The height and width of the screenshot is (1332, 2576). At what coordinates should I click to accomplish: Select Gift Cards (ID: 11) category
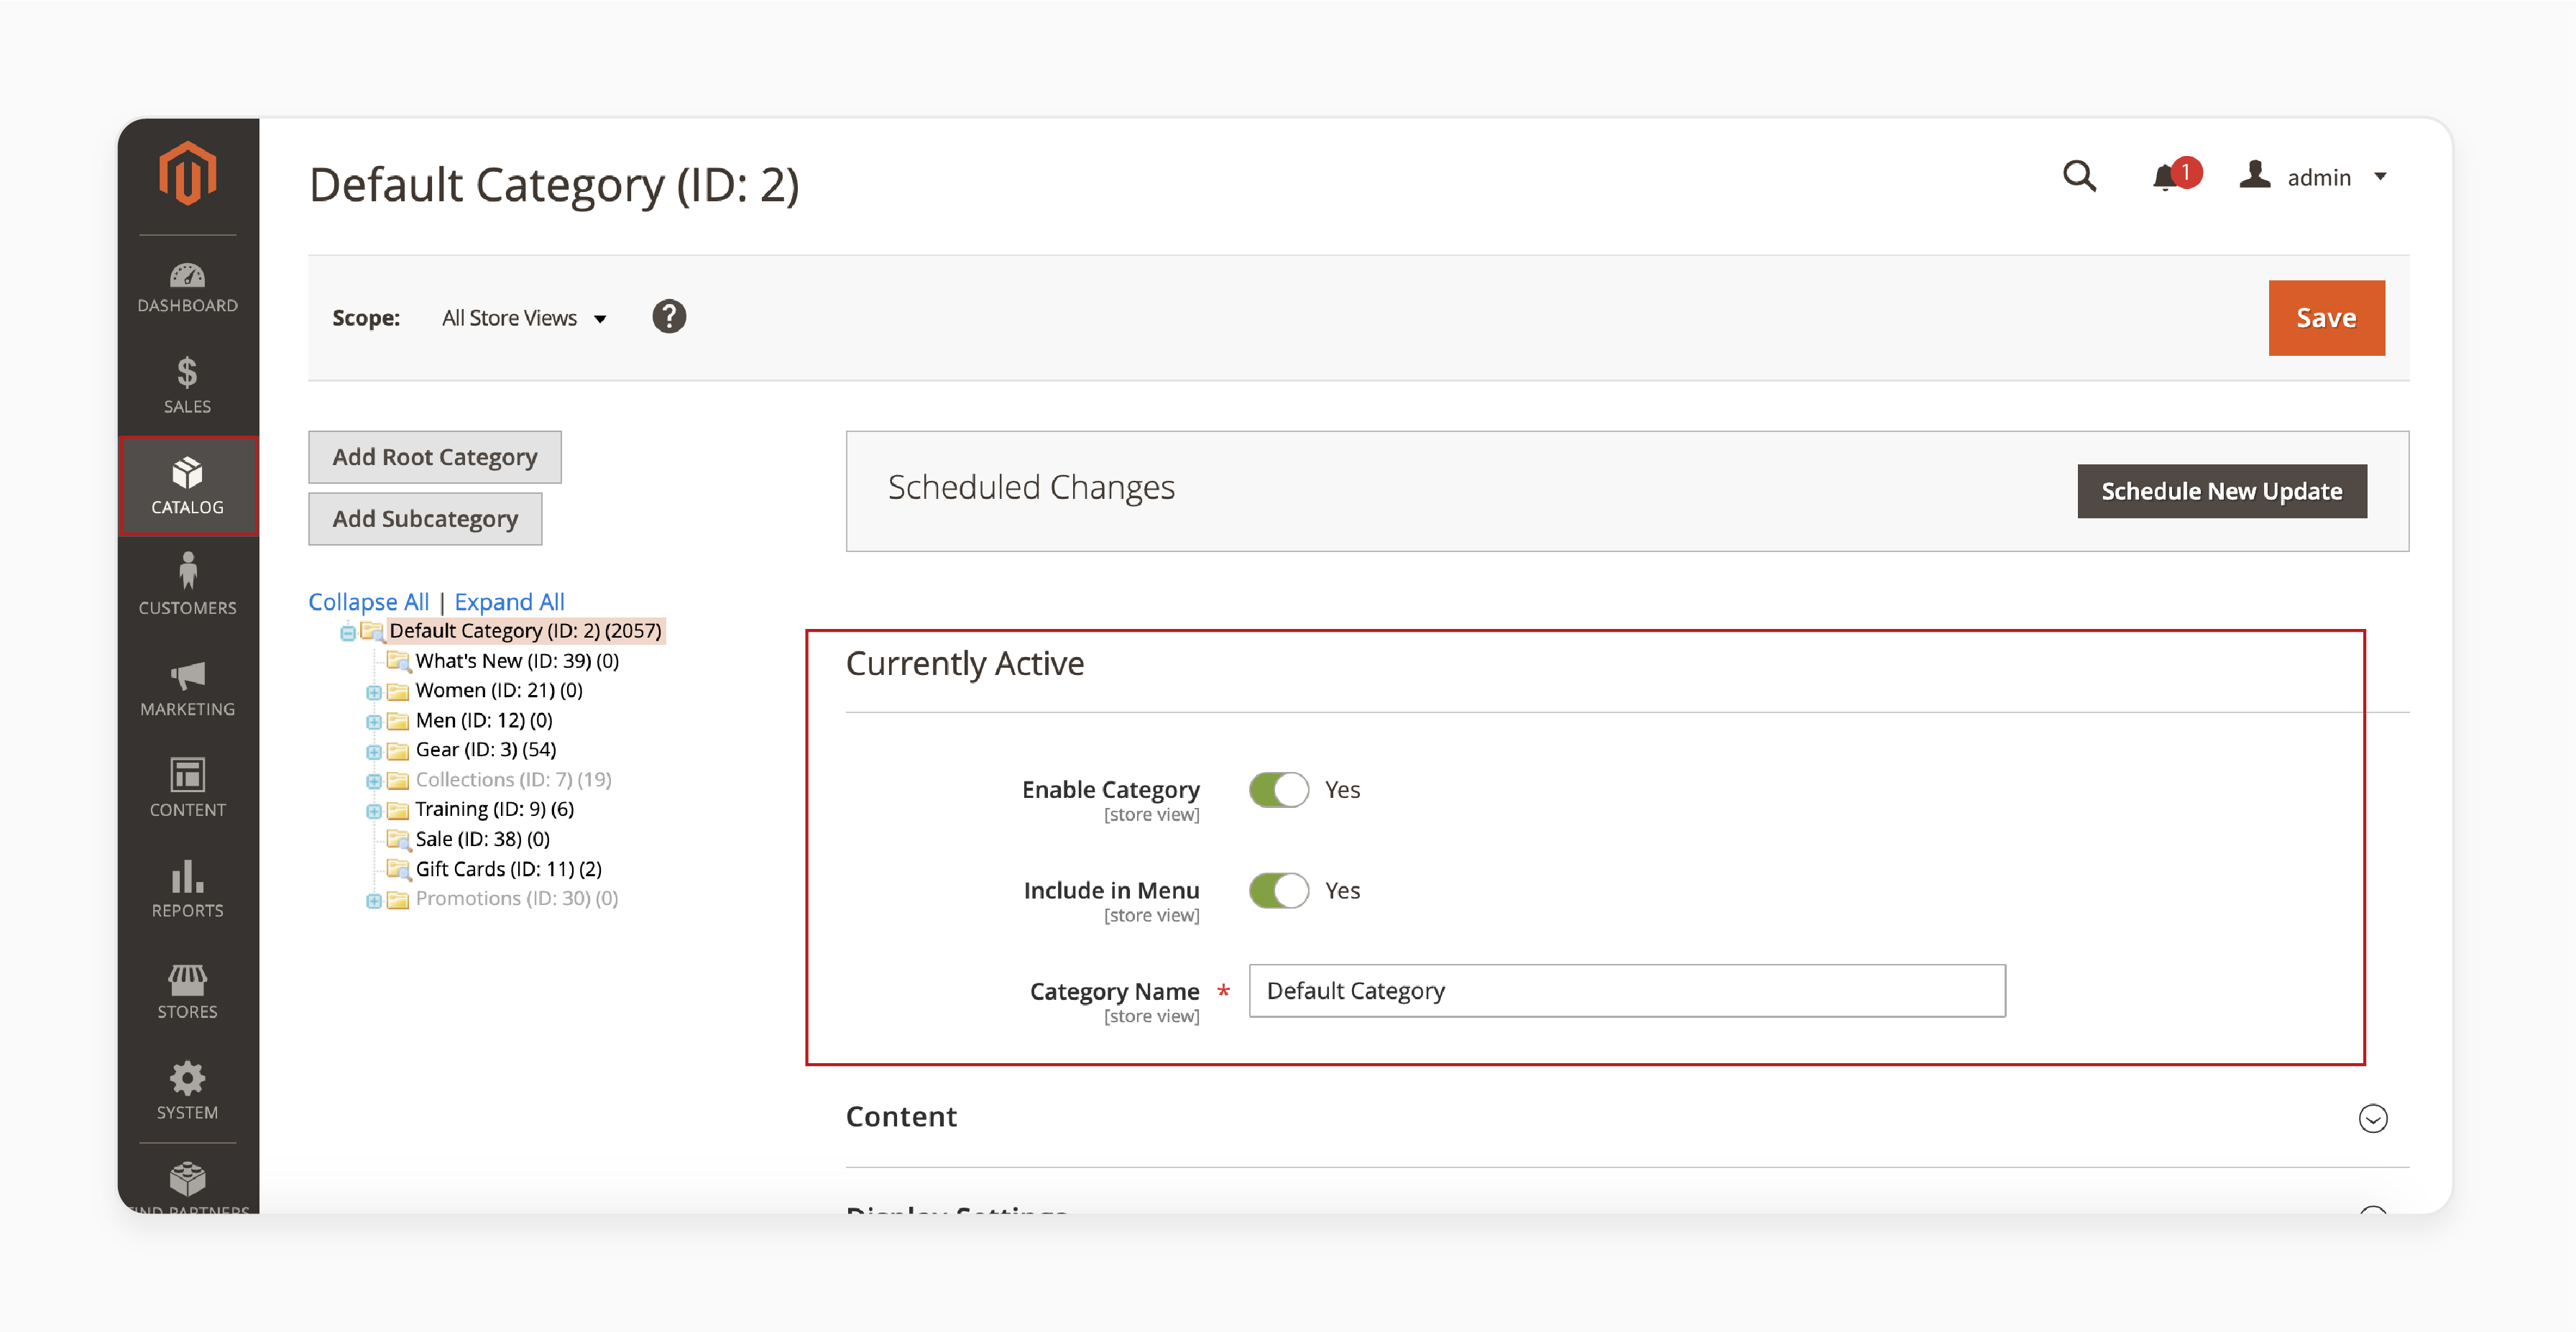pos(509,869)
